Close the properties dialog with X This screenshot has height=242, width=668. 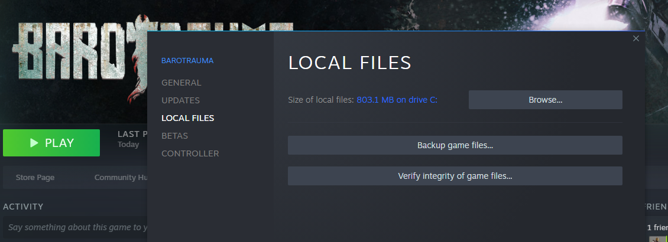click(x=636, y=38)
